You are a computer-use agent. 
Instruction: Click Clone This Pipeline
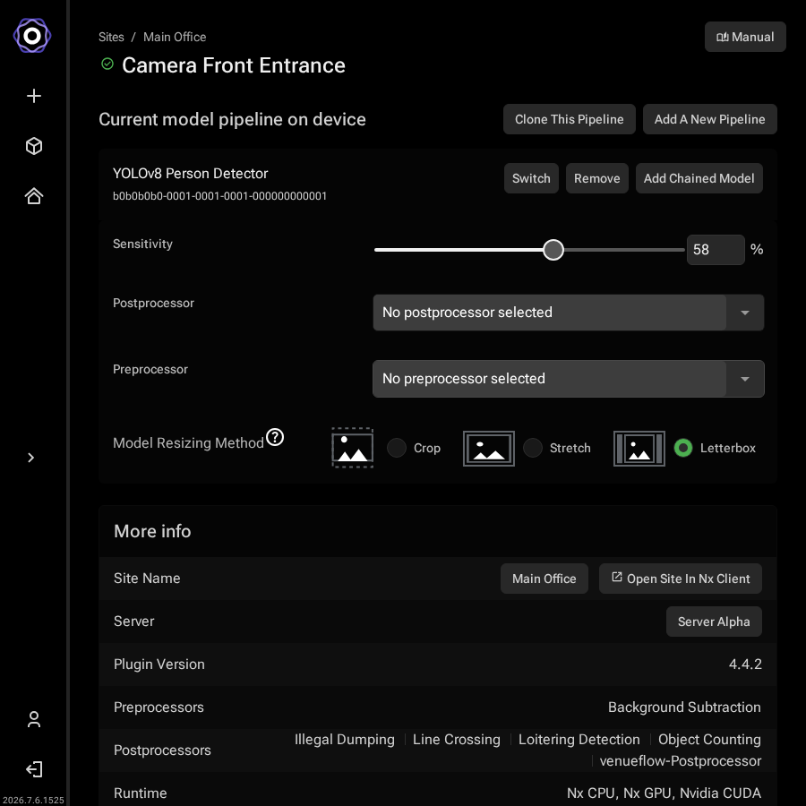click(x=569, y=119)
